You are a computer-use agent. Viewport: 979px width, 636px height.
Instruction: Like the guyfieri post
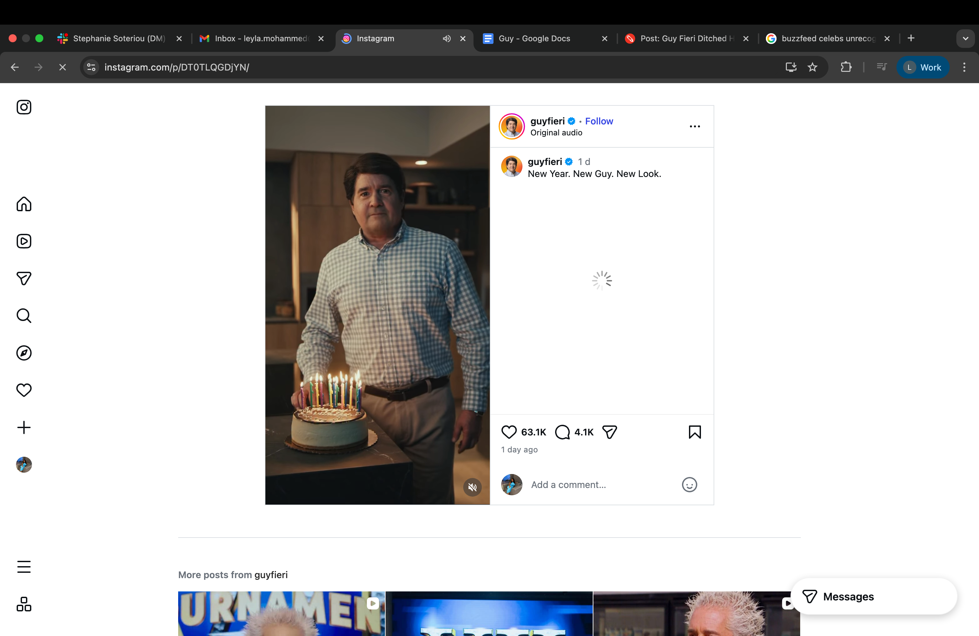[509, 432]
